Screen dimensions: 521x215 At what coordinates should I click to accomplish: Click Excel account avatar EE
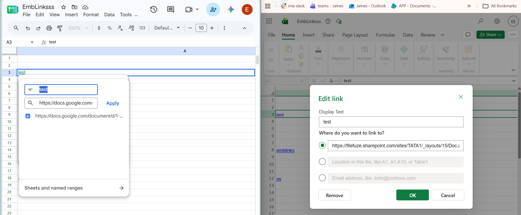pos(513,21)
